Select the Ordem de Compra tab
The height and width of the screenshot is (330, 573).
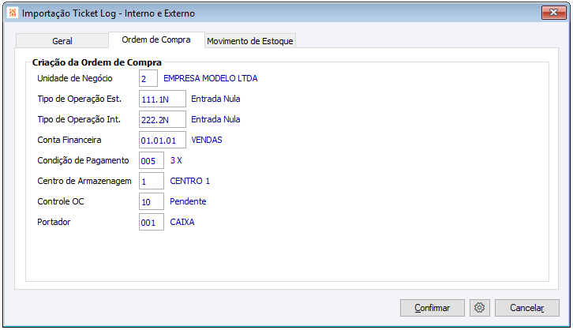point(156,39)
